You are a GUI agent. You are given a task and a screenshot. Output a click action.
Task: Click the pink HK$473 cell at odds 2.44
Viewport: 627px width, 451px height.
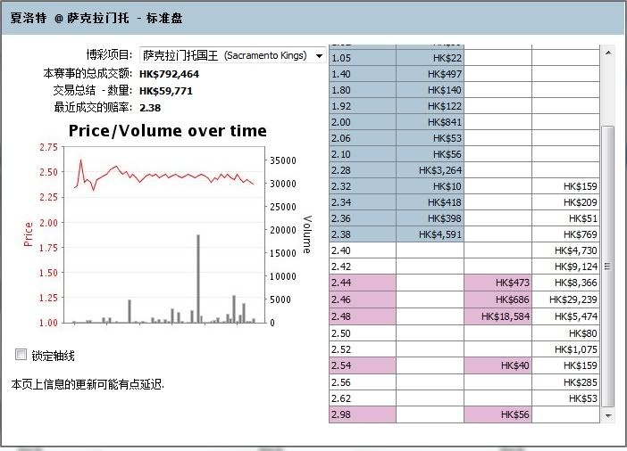497,283
